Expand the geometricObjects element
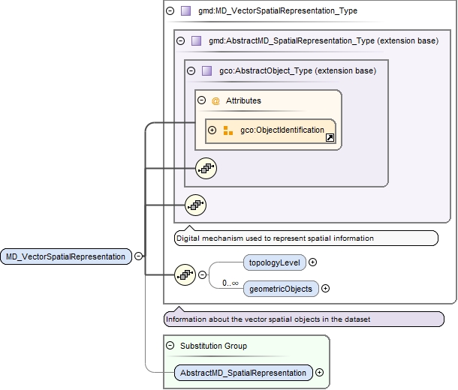The image size is (458, 390). pos(325,289)
